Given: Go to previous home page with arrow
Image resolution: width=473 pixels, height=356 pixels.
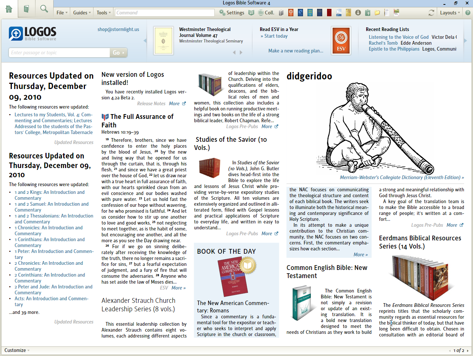Looking at the screenshot, I should [x=450, y=351].
